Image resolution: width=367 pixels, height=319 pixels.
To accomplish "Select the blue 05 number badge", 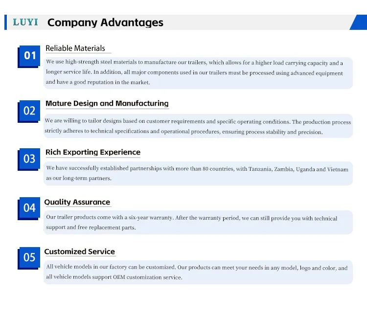I will coord(29,257).
